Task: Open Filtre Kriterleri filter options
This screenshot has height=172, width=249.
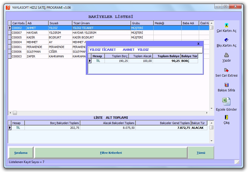Action: tap(111, 153)
